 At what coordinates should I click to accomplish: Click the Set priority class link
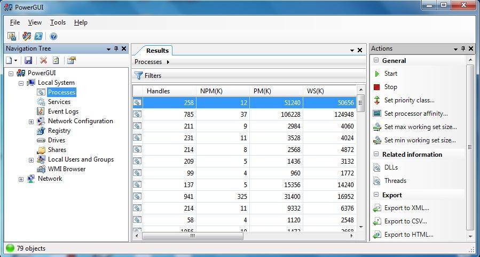click(410, 100)
